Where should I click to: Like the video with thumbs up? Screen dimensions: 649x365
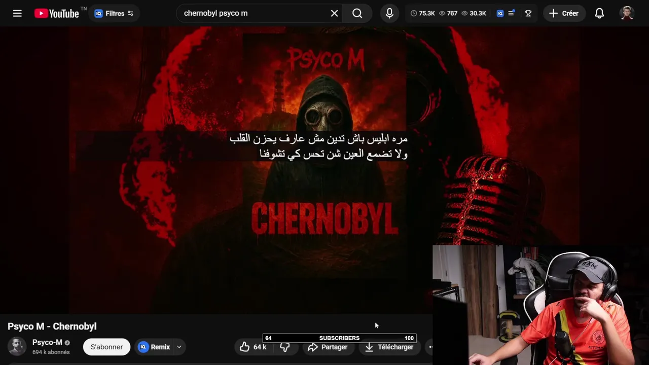point(253,347)
